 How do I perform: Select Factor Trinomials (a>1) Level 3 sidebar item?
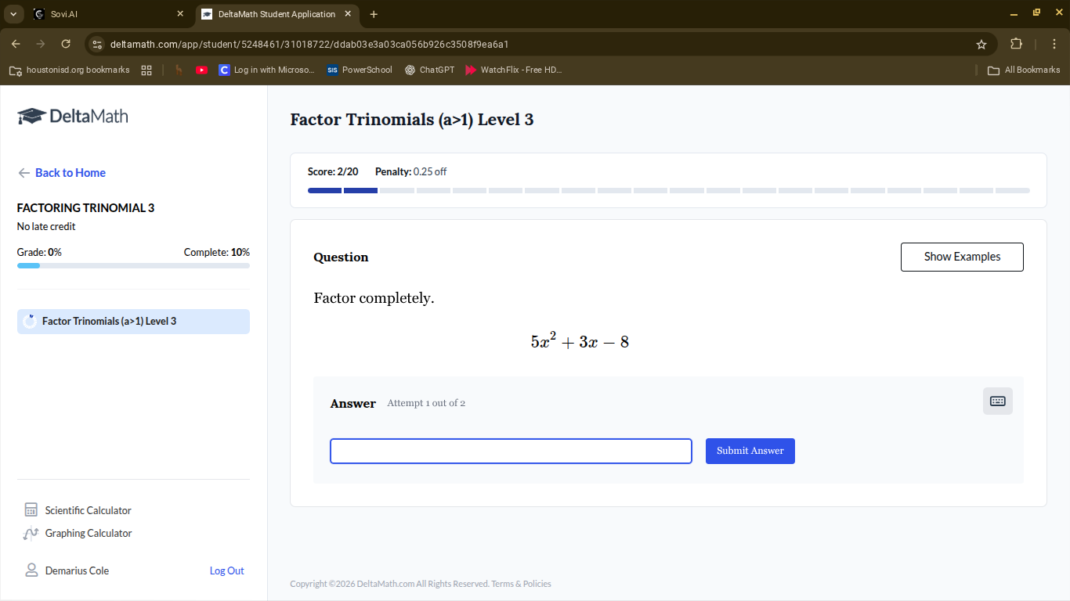(133, 322)
